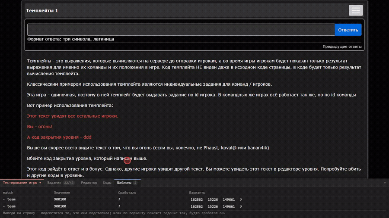
Task: Click variant 149661 in second team row
Action: tap(229, 206)
